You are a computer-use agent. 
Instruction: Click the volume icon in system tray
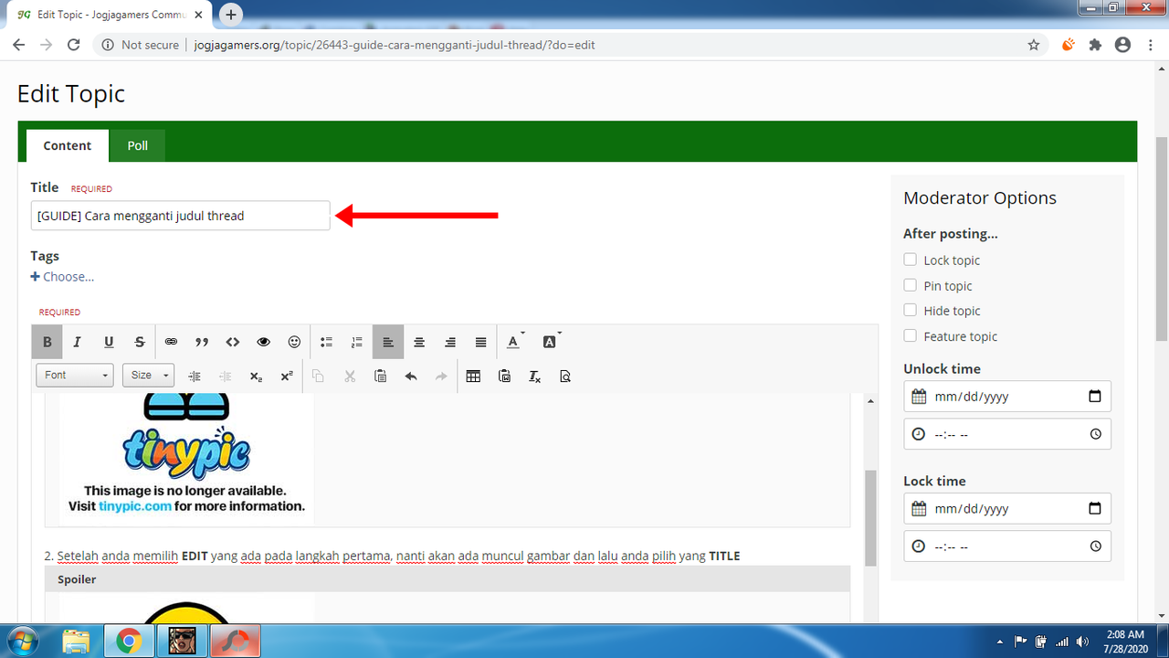coord(1083,642)
